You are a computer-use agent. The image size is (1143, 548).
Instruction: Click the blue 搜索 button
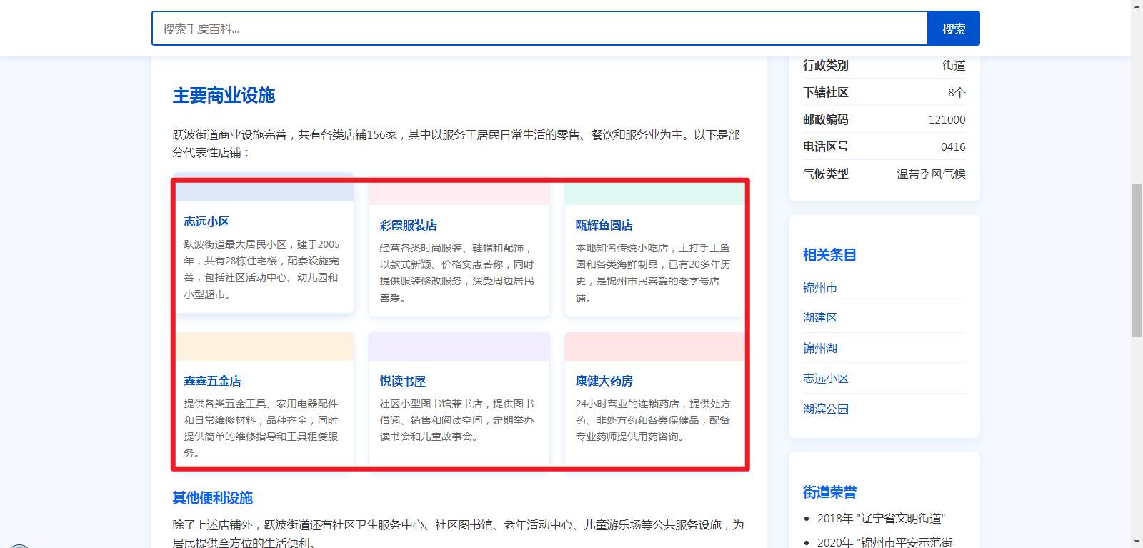[954, 29]
